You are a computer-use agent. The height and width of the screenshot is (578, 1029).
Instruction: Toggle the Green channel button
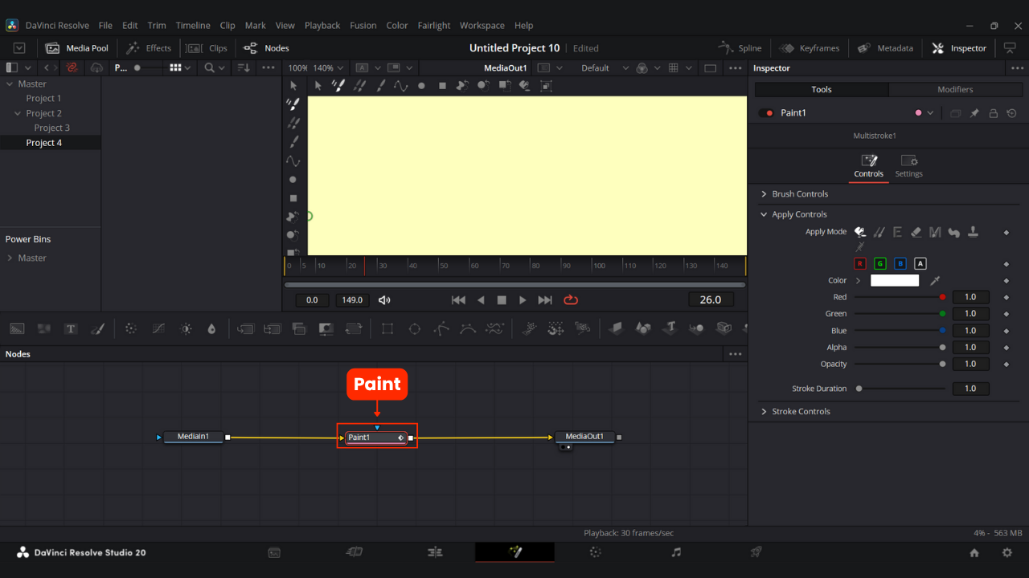[879, 263]
